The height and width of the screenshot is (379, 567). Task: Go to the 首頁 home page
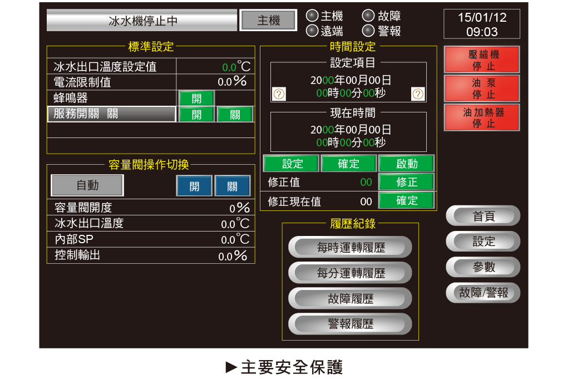pyautogui.click(x=483, y=216)
